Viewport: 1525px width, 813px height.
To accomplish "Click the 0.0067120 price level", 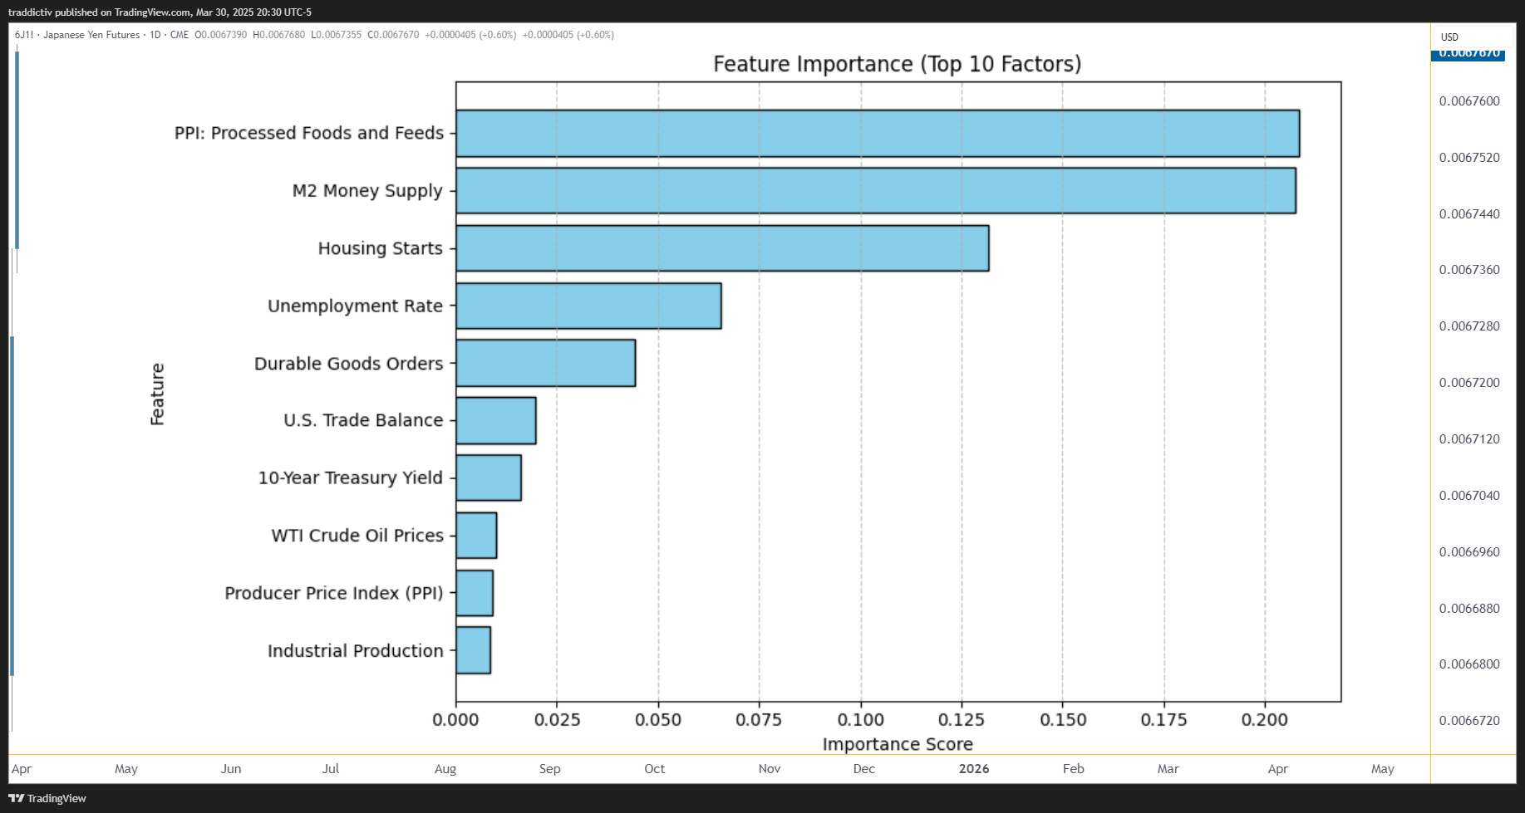I will pyautogui.click(x=1469, y=439).
